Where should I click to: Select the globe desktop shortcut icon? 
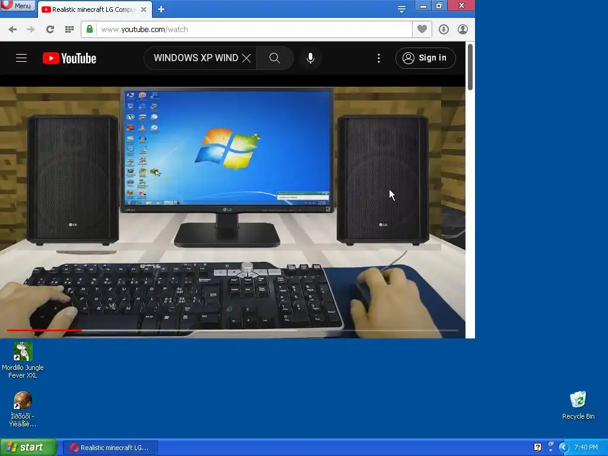(x=23, y=409)
